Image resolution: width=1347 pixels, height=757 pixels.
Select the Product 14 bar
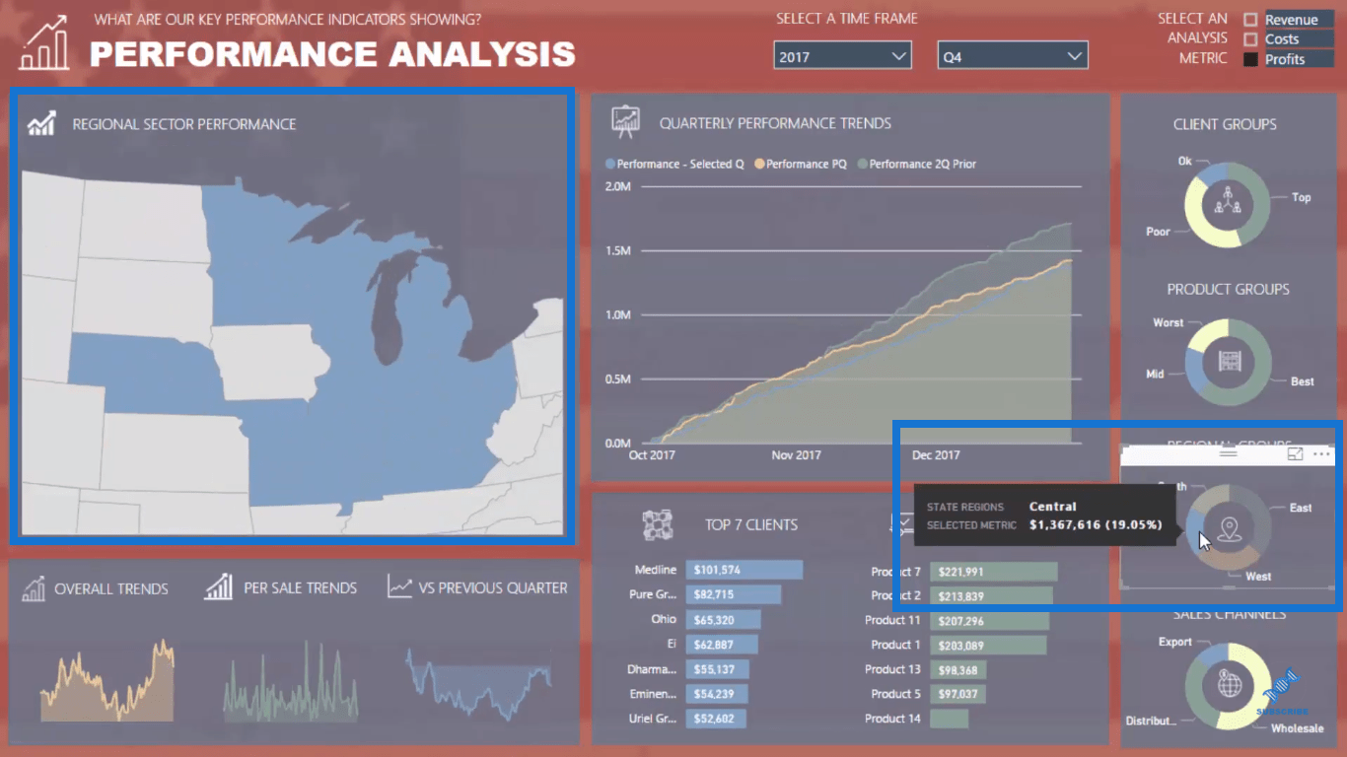(x=949, y=719)
